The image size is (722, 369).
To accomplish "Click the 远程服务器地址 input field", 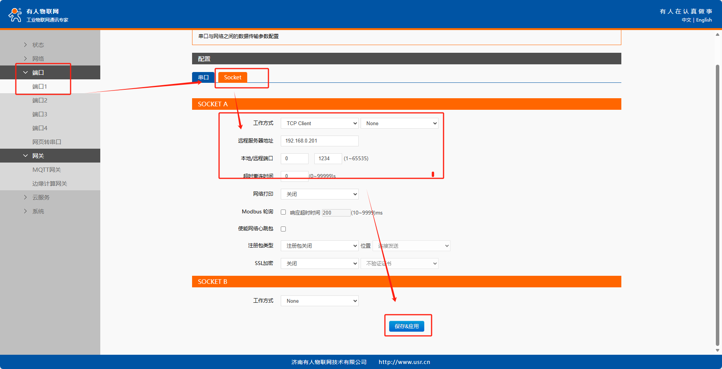I will click(x=319, y=141).
